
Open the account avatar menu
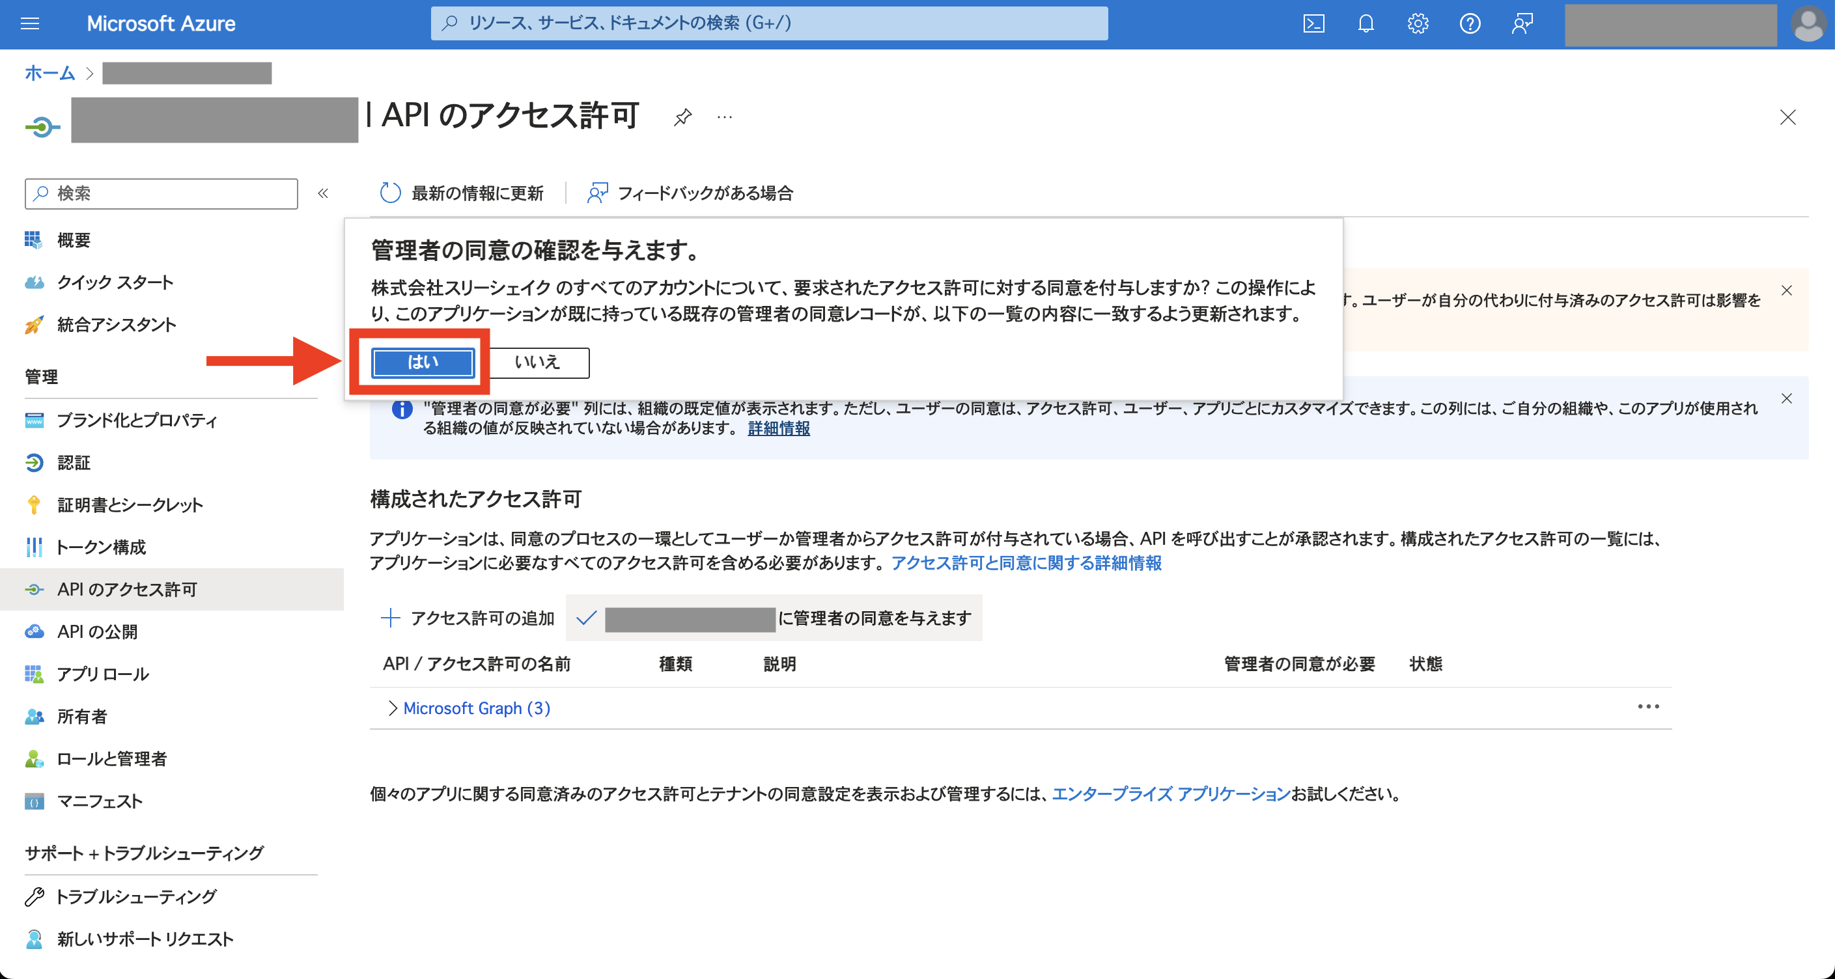pos(1809,23)
